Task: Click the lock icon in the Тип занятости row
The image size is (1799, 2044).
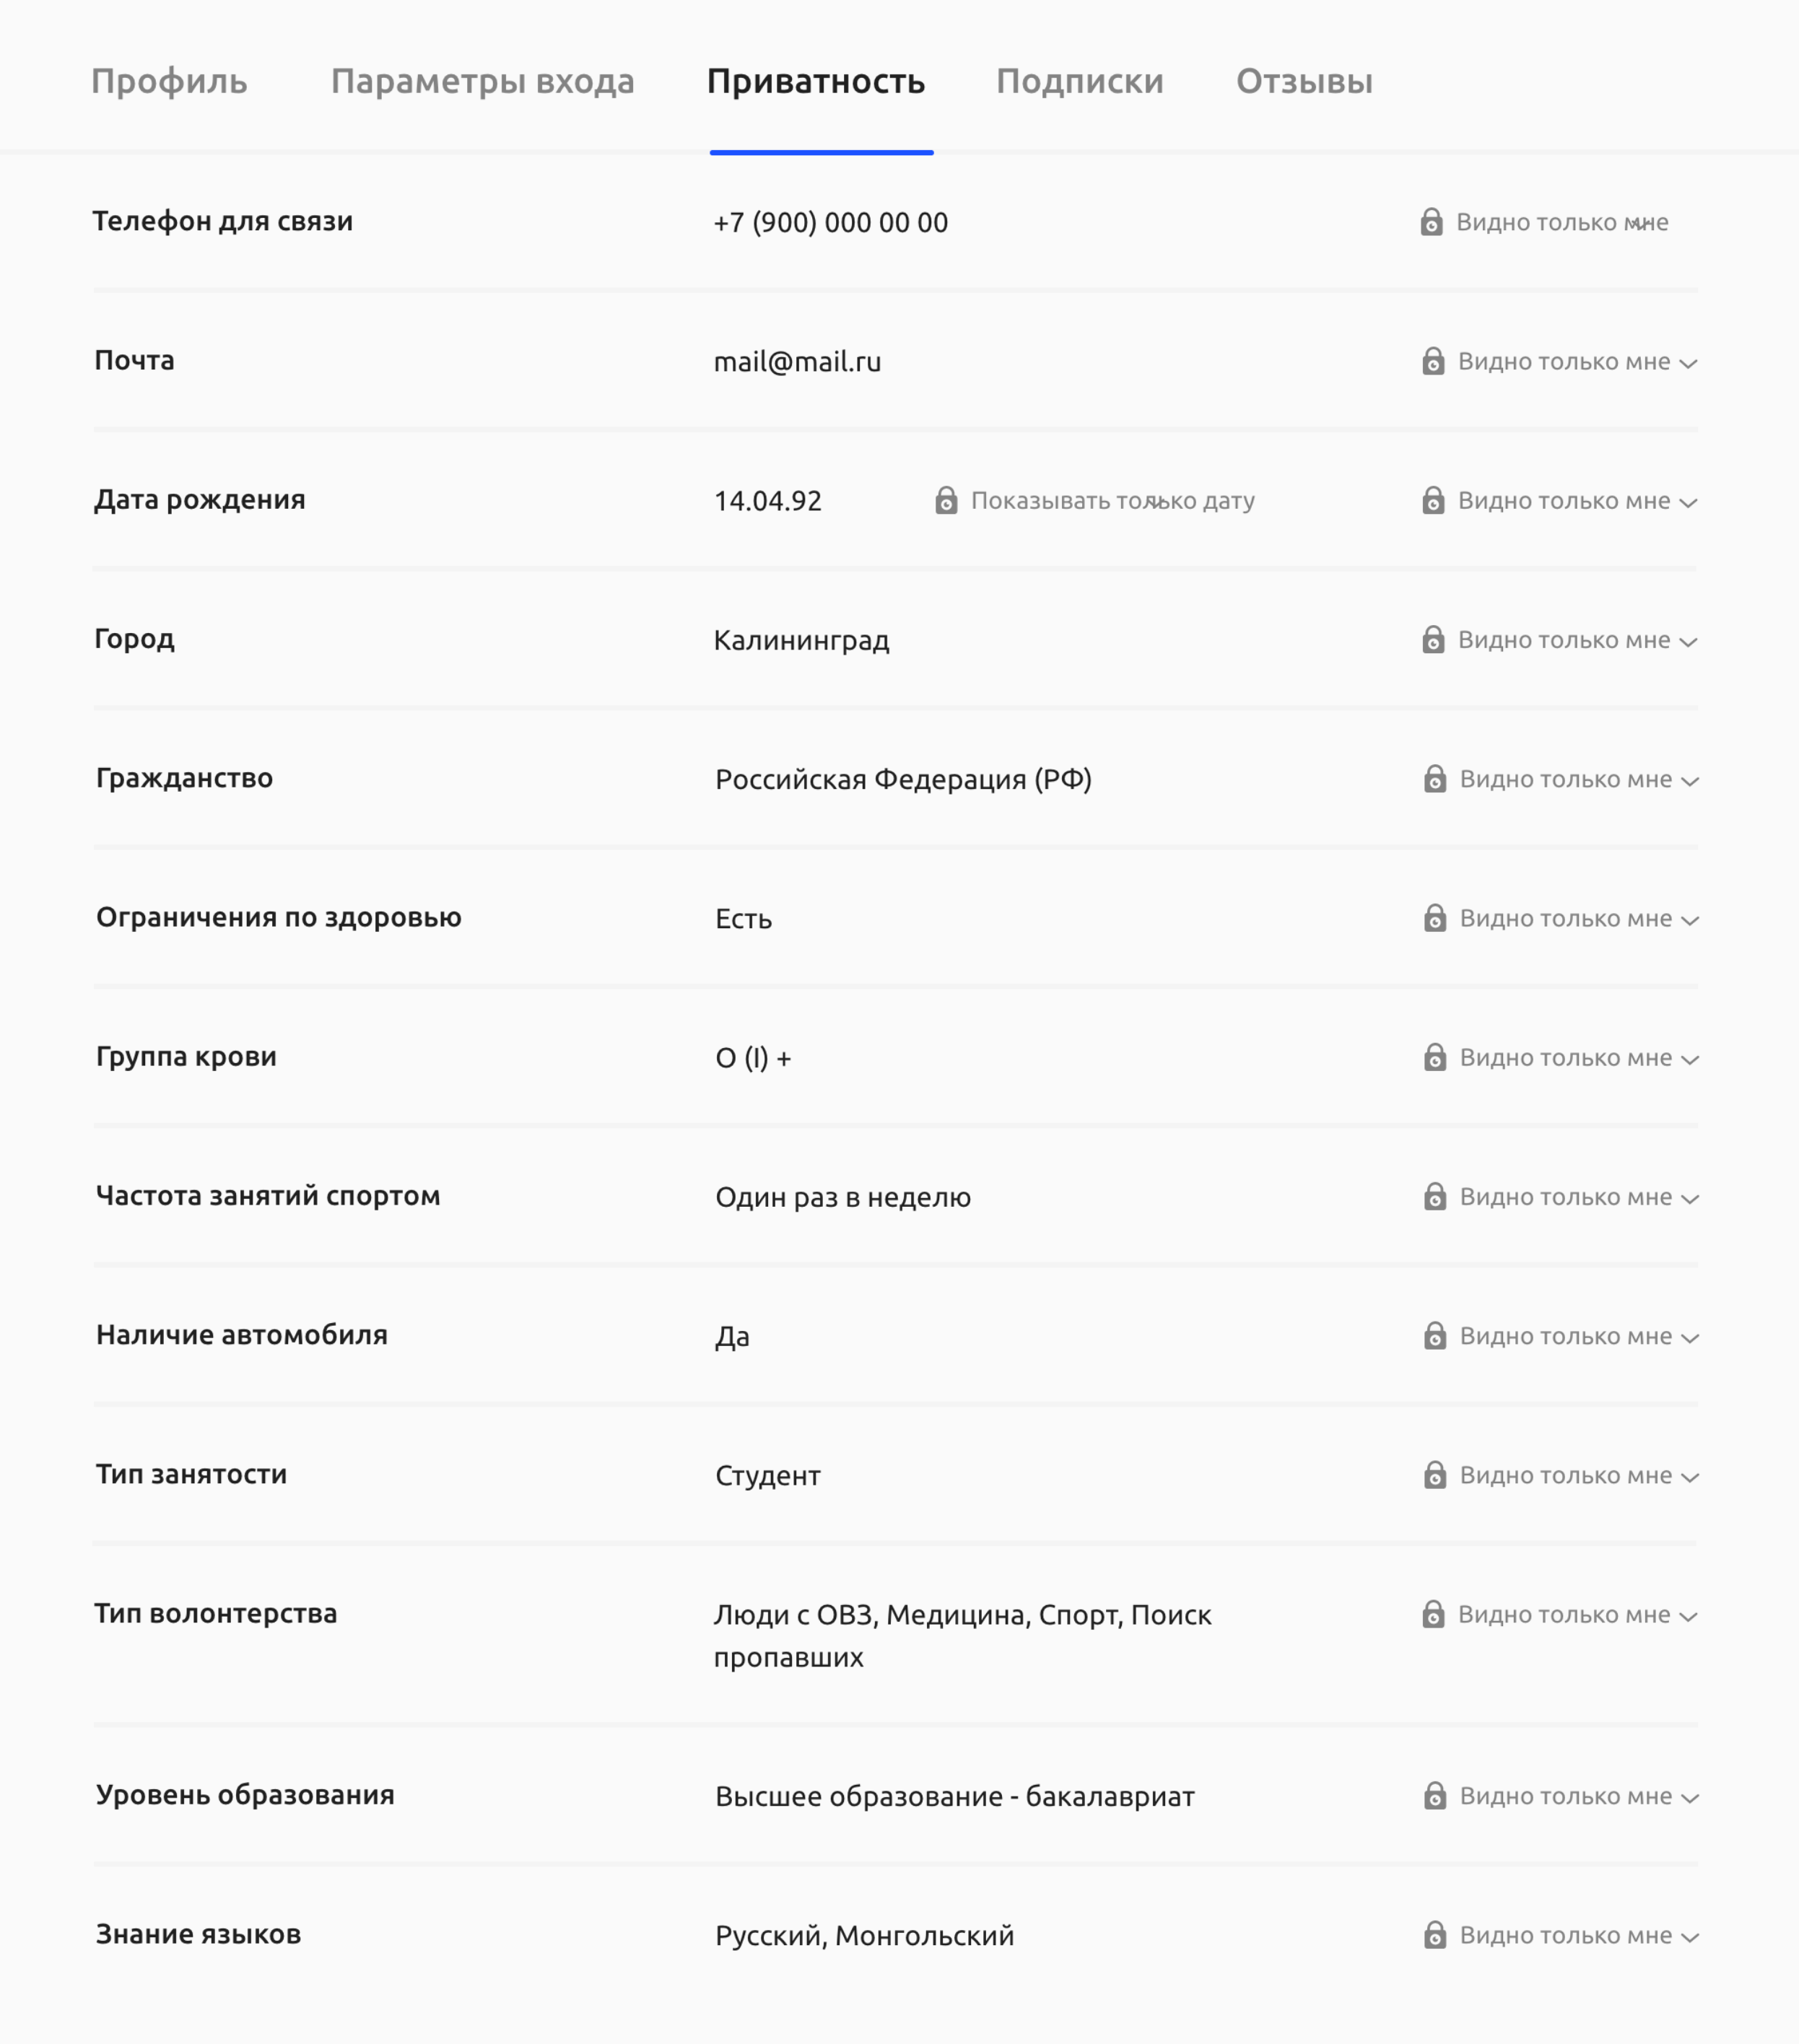Action: tap(1435, 1475)
